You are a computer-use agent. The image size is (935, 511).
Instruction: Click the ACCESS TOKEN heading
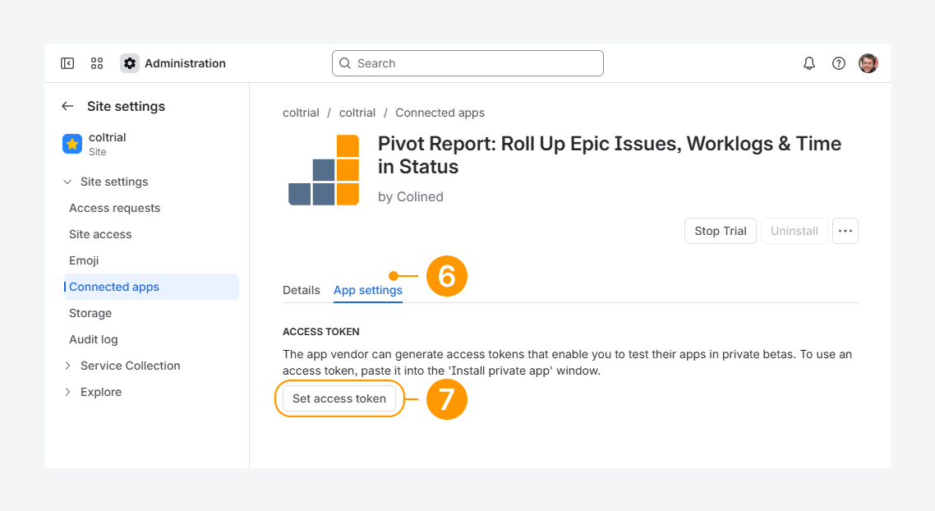pos(320,332)
